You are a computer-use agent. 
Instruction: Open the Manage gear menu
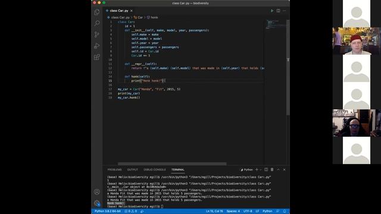[96, 203]
